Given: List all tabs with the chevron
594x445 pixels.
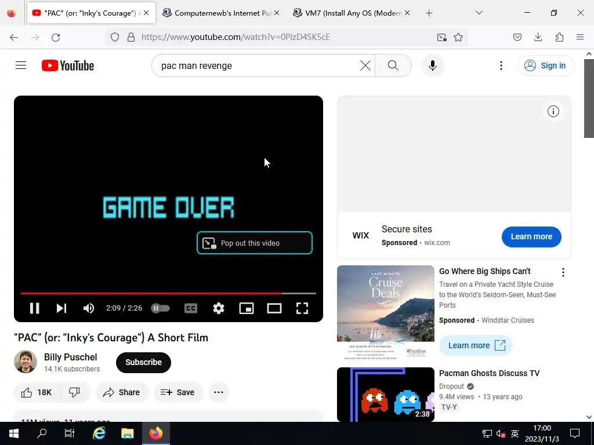Looking at the screenshot, I should point(479,13).
